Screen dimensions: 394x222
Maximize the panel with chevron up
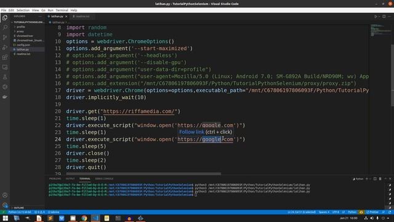(385, 179)
